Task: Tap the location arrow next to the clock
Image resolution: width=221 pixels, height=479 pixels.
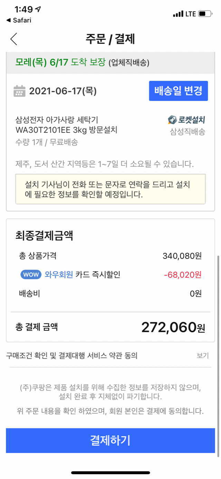Action: (38, 9)
